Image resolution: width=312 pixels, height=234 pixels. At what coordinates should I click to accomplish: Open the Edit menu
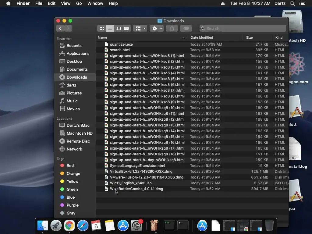click(x=51, y=3)
